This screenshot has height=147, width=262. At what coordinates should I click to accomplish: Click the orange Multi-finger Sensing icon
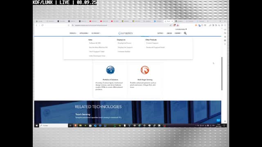(x=145, y=70)
